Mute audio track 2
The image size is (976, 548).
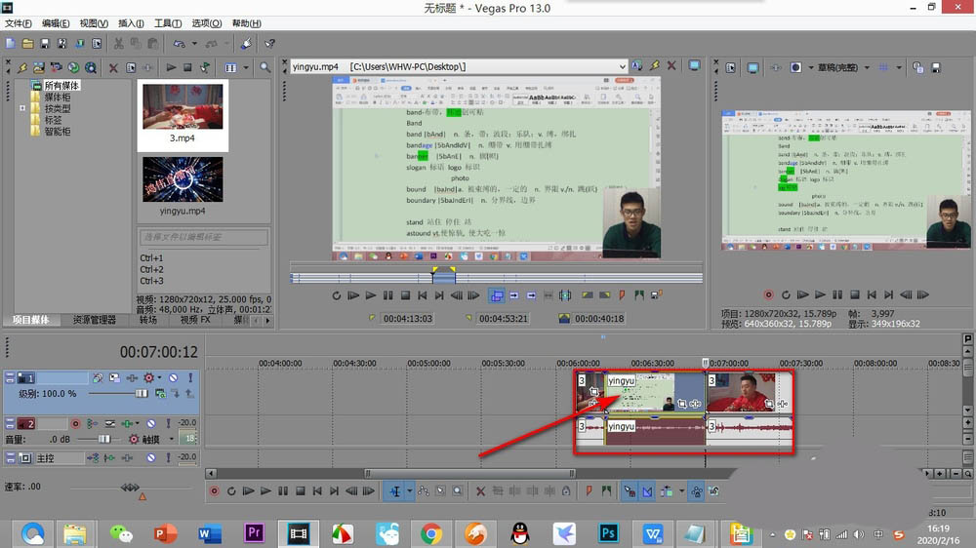point(150,423)
